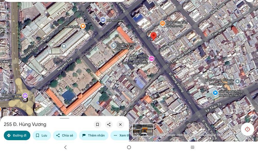Center map with my location button

click(x=247, y=129)
